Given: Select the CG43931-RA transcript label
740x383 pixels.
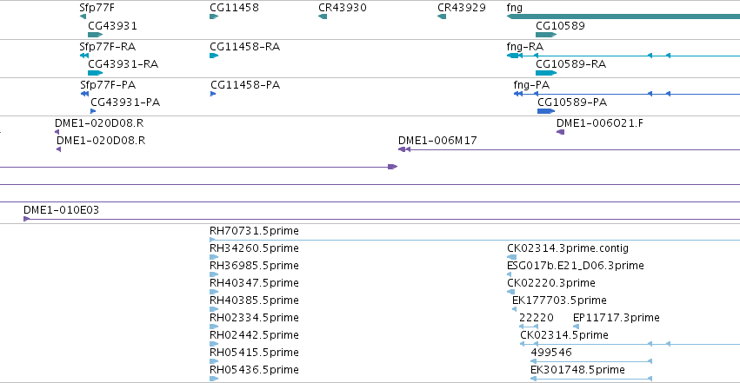Looking at the screenshot, I should (123, 64).
